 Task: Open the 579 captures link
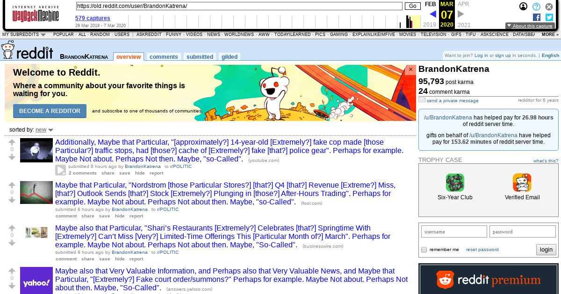coord(93,18)
